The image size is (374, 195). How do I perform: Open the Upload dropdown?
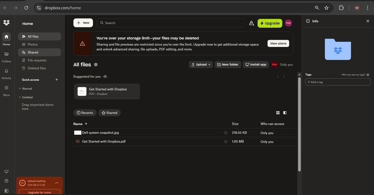(x=201, y=65)
